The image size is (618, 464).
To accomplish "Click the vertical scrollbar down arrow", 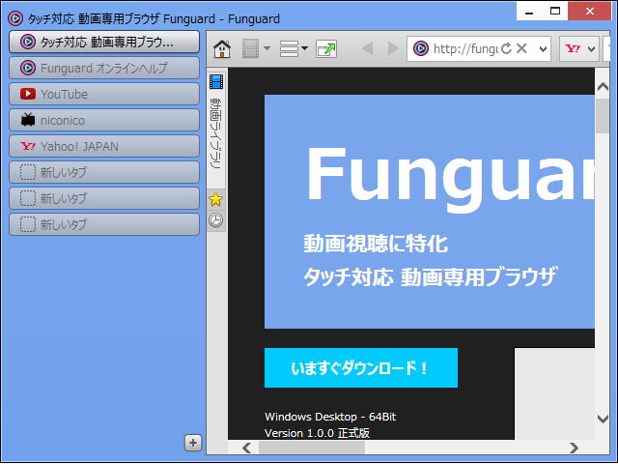I will click(x=603, y=419).
